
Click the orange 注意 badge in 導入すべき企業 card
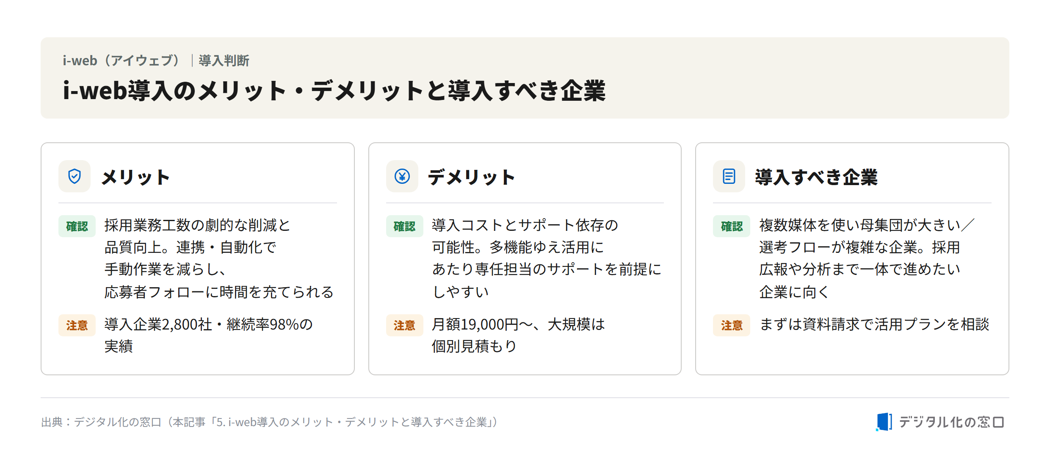(732, 325)
